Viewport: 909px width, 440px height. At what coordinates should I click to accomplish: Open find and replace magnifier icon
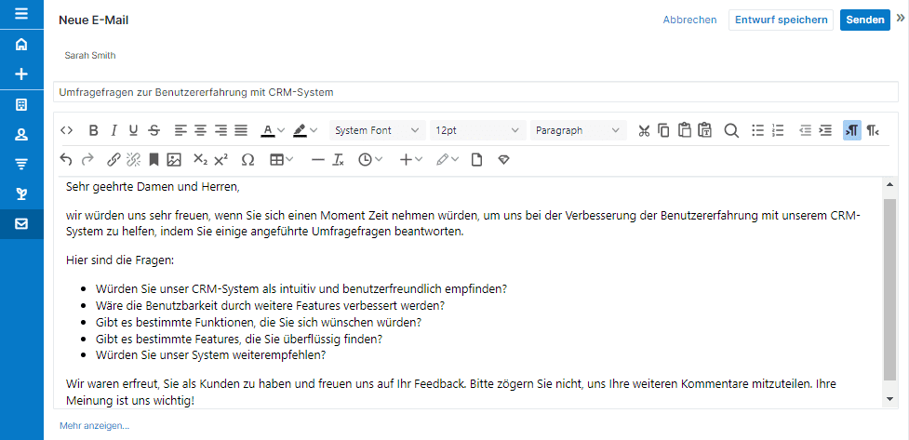(731, 130)
